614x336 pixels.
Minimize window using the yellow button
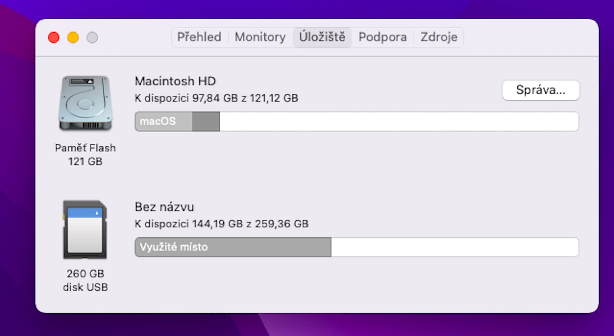pos(73,38)
